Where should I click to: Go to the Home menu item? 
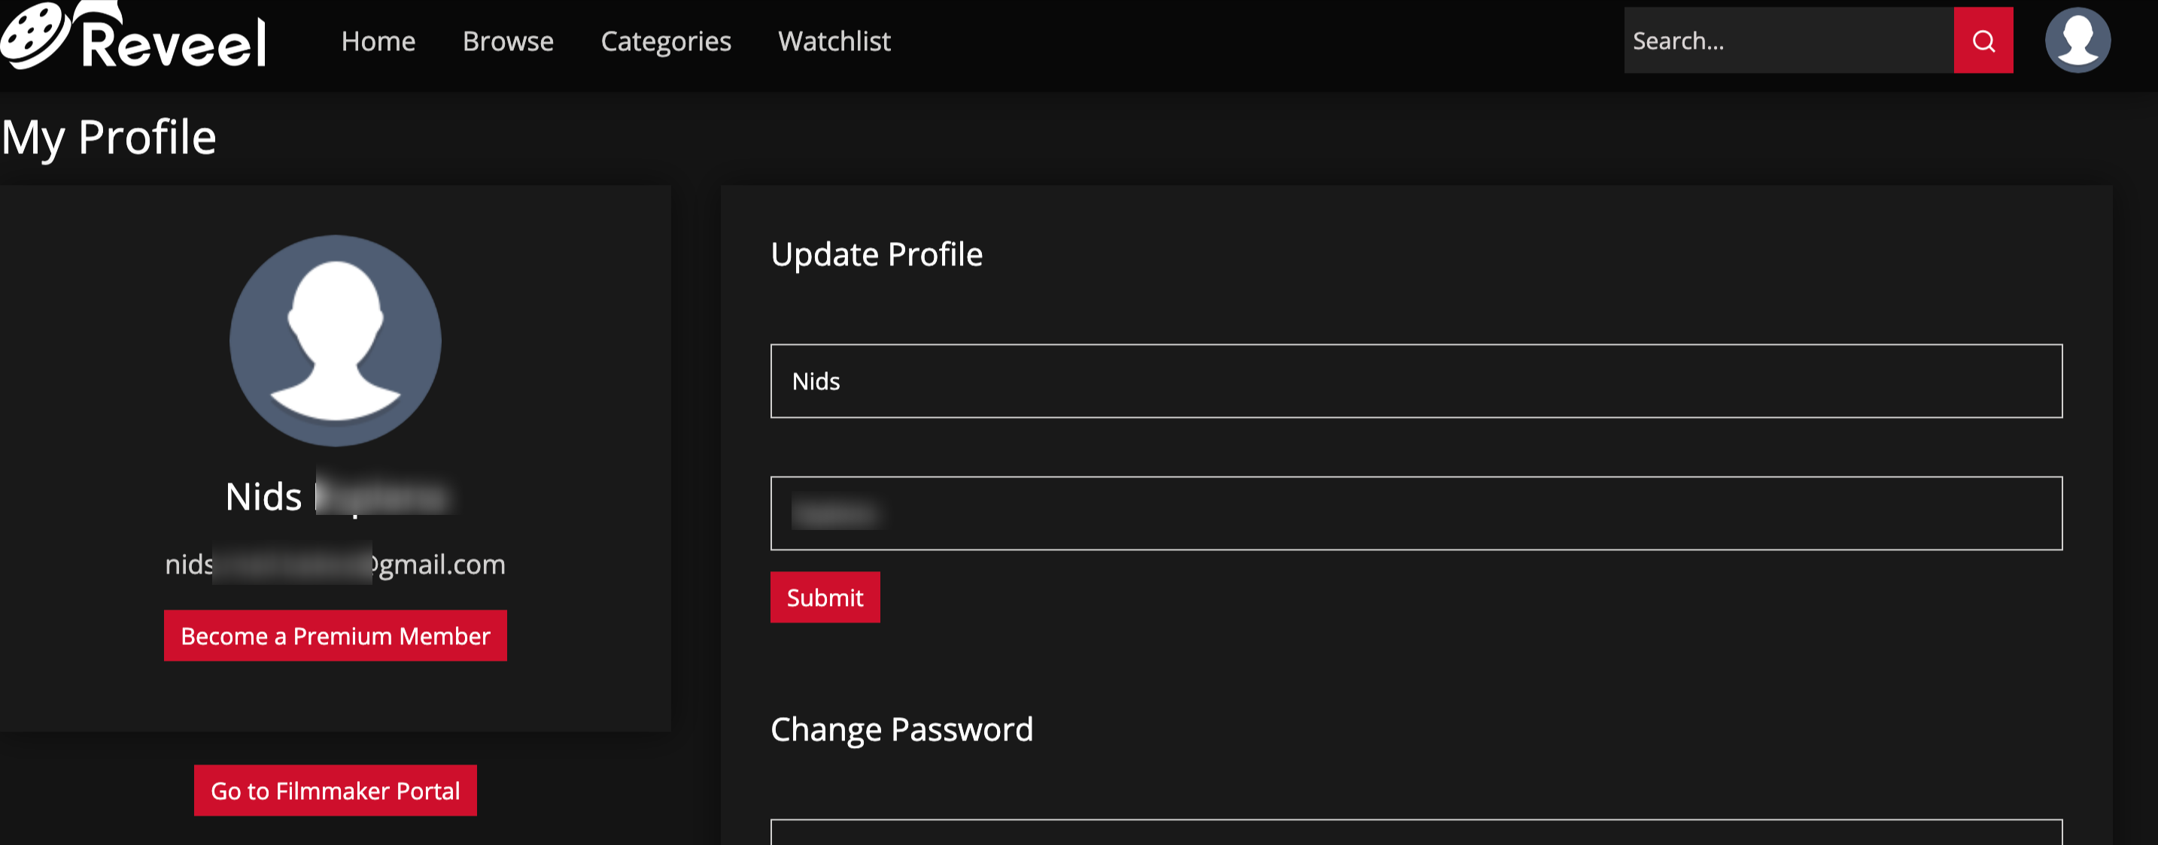378,41
